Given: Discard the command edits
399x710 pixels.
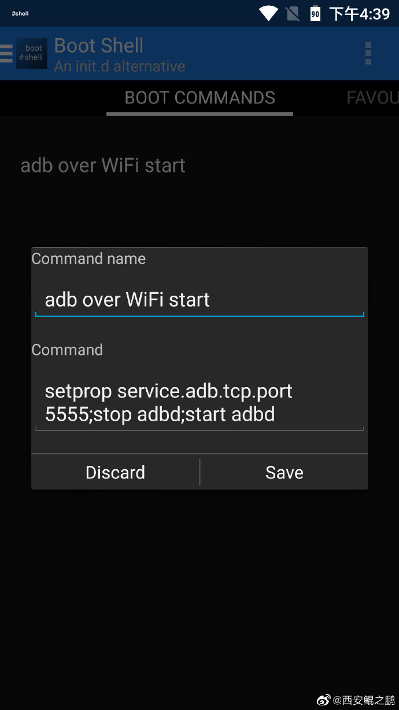Looking at the screenshot, I should click(x=115, y=472).
